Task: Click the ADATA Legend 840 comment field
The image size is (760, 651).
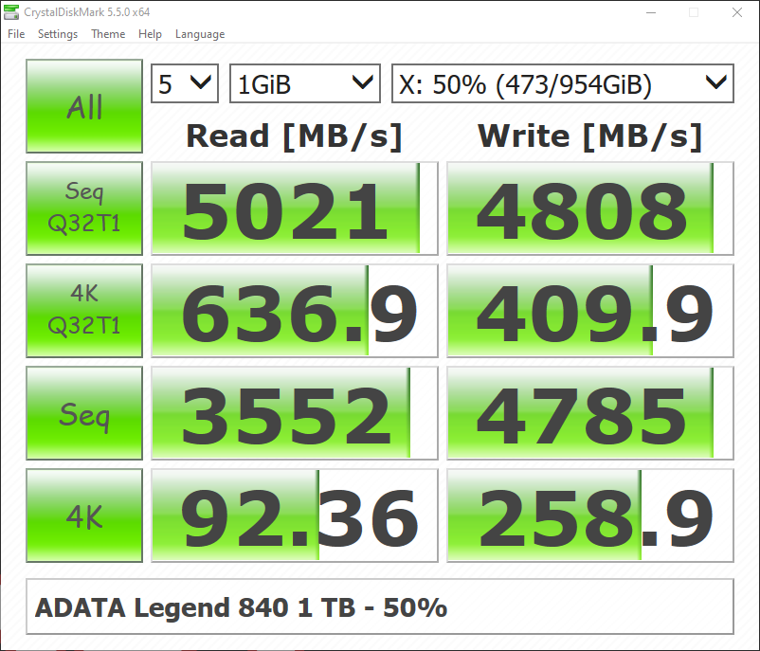Action: [x=380, y=606]
